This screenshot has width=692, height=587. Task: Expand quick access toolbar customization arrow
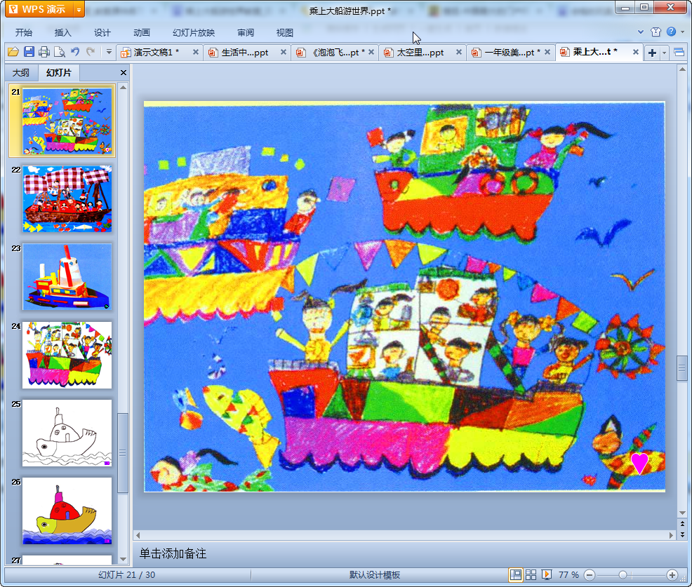click(109, 52)
